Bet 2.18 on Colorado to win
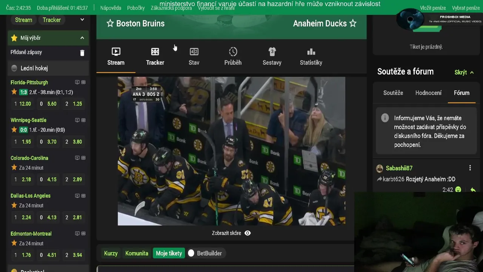 [22, 179]
